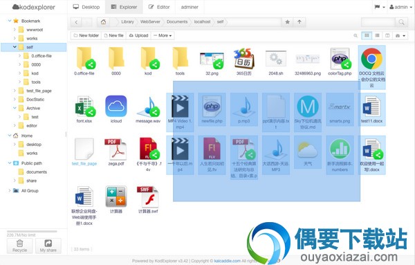The width and height of the screenshot is (415, 265).
Task: Select the tools folder icon
Action: click(180, 59)
